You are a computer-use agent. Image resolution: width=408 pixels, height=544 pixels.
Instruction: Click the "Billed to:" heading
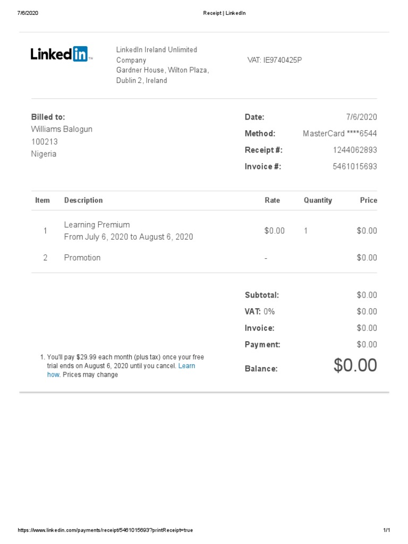point(48,117)
